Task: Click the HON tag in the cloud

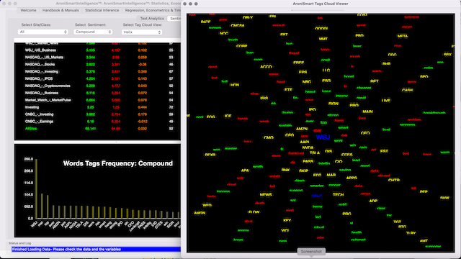Action: [235, 85]
